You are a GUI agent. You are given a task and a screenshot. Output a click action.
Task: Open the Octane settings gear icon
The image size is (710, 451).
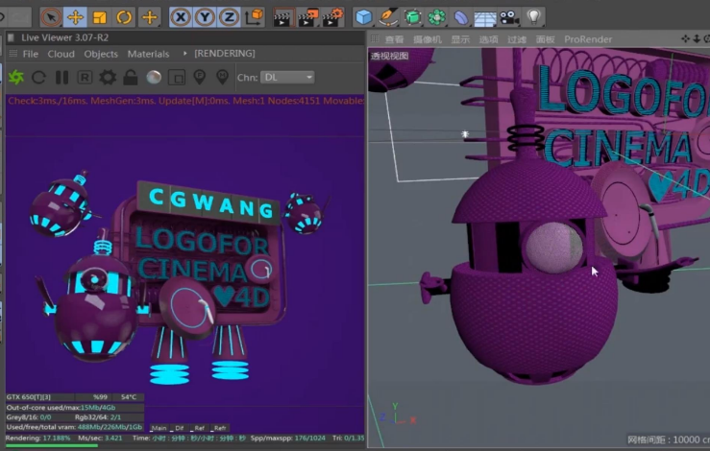pos(107,77)
